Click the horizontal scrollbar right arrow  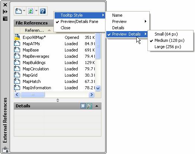point(91,95)
